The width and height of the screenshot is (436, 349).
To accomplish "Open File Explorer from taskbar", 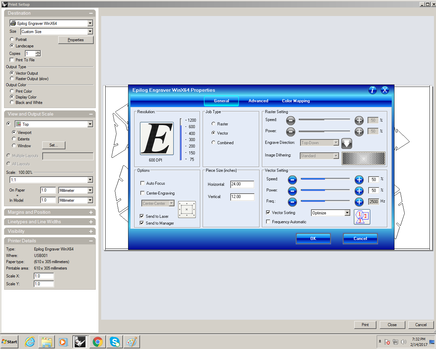I will (x=47, y=342).
